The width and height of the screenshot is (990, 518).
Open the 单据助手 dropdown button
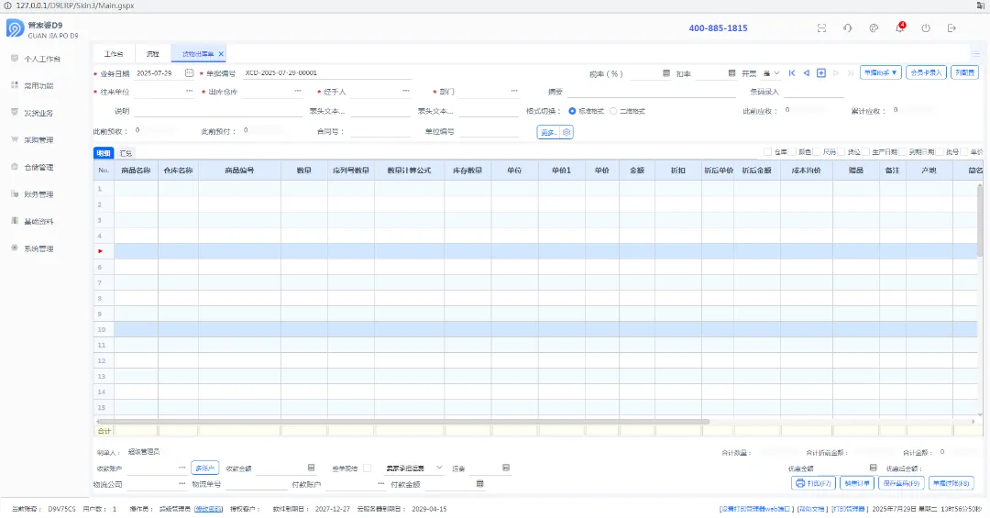880,72
